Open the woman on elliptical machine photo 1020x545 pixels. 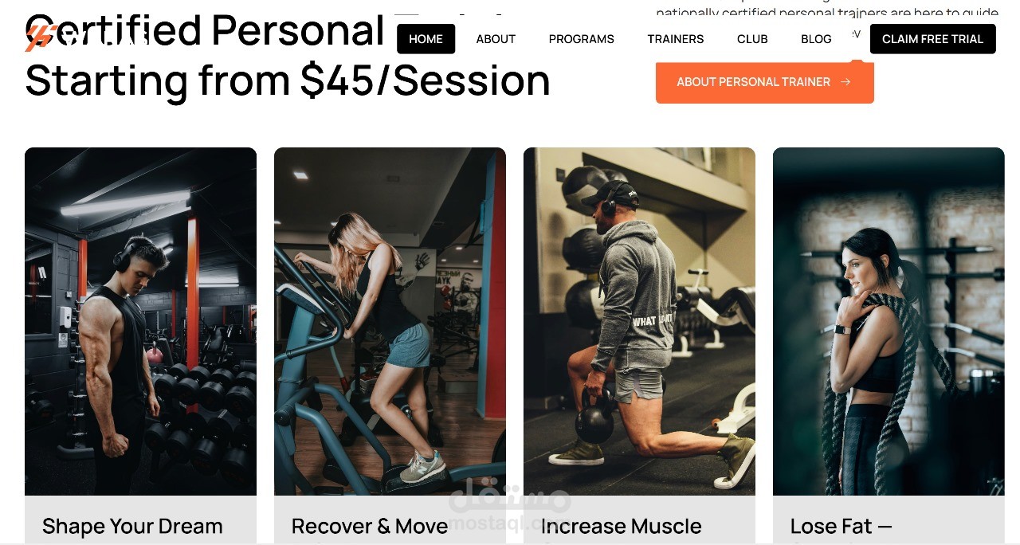point(390,321)
